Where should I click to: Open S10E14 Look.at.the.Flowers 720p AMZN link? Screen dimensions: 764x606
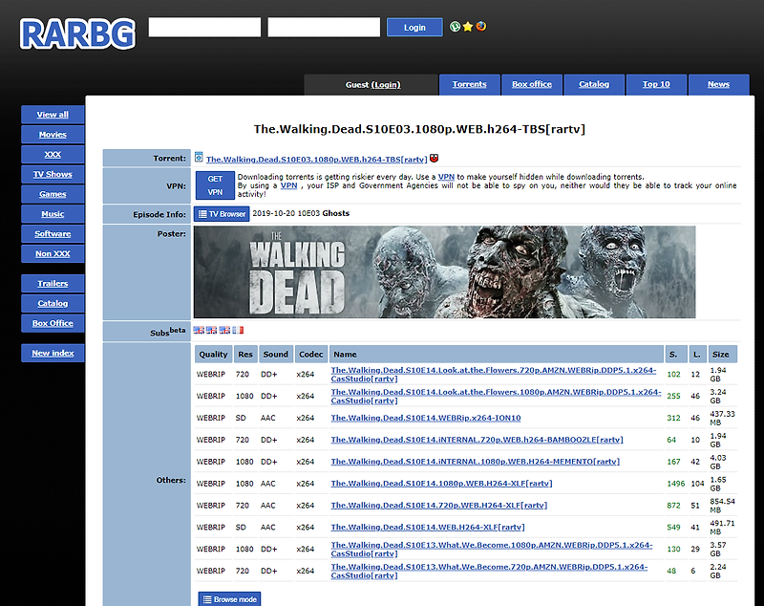point(494,375)
